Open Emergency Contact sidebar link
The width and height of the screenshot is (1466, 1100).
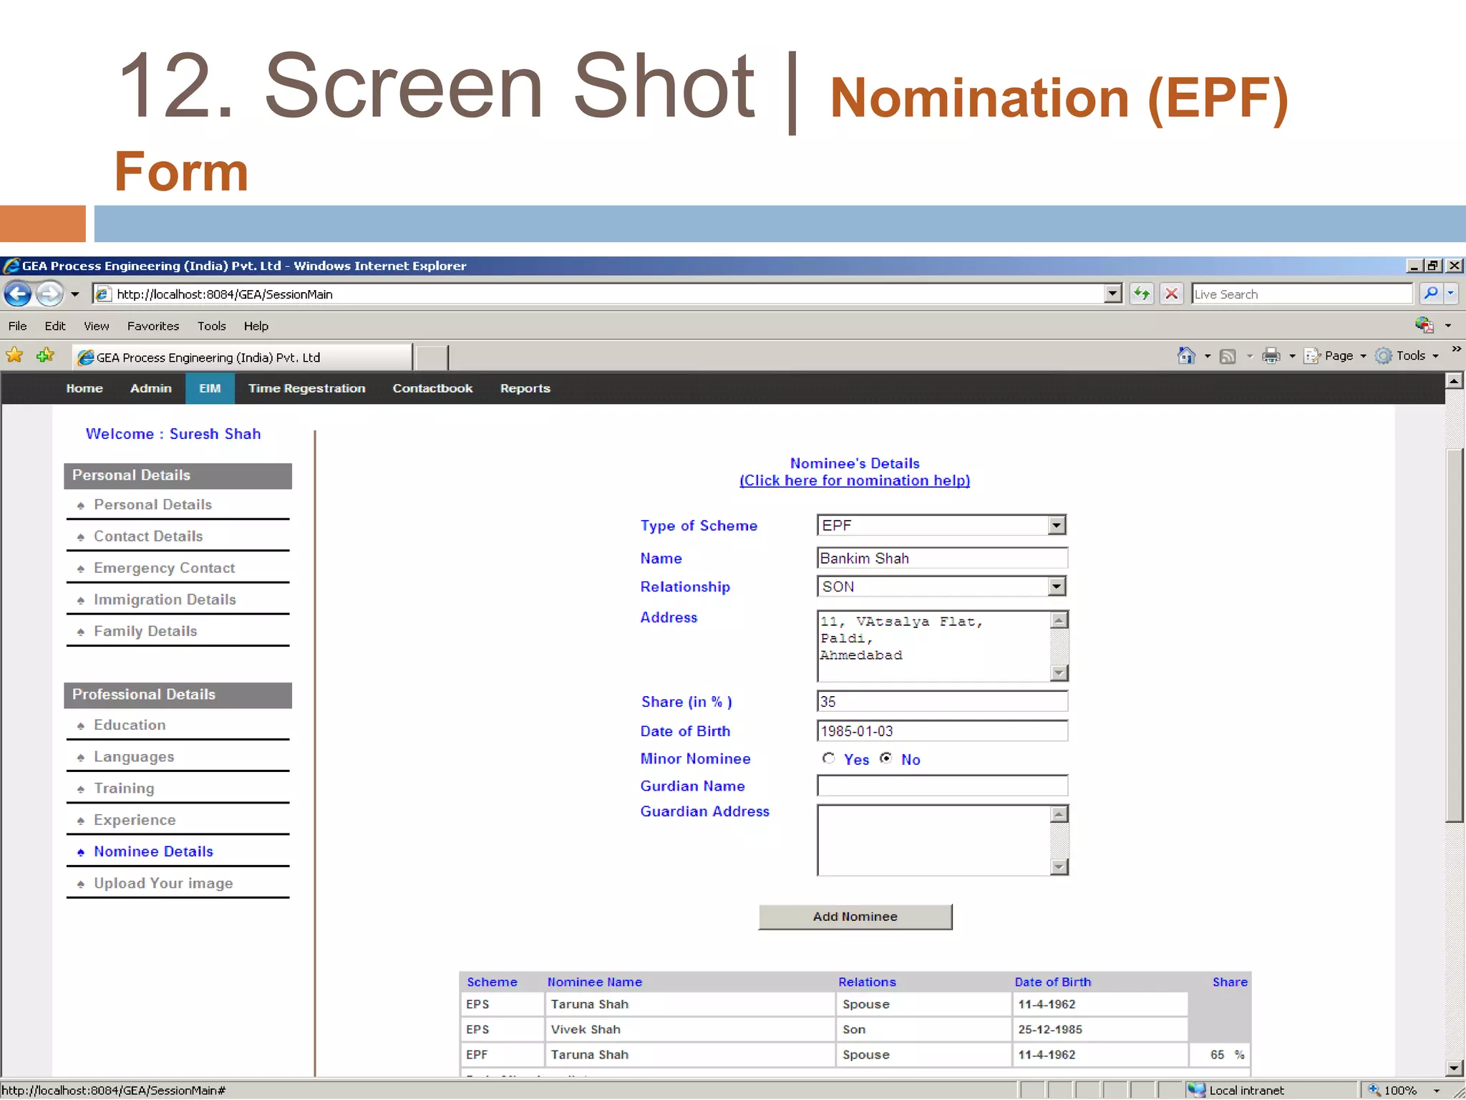164,568
